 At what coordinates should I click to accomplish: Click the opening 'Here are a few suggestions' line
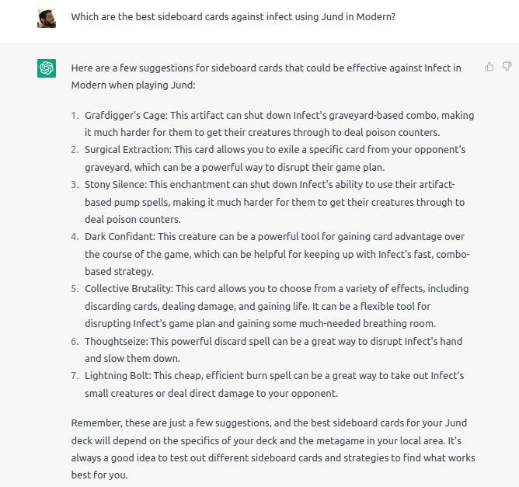(266, 68)
